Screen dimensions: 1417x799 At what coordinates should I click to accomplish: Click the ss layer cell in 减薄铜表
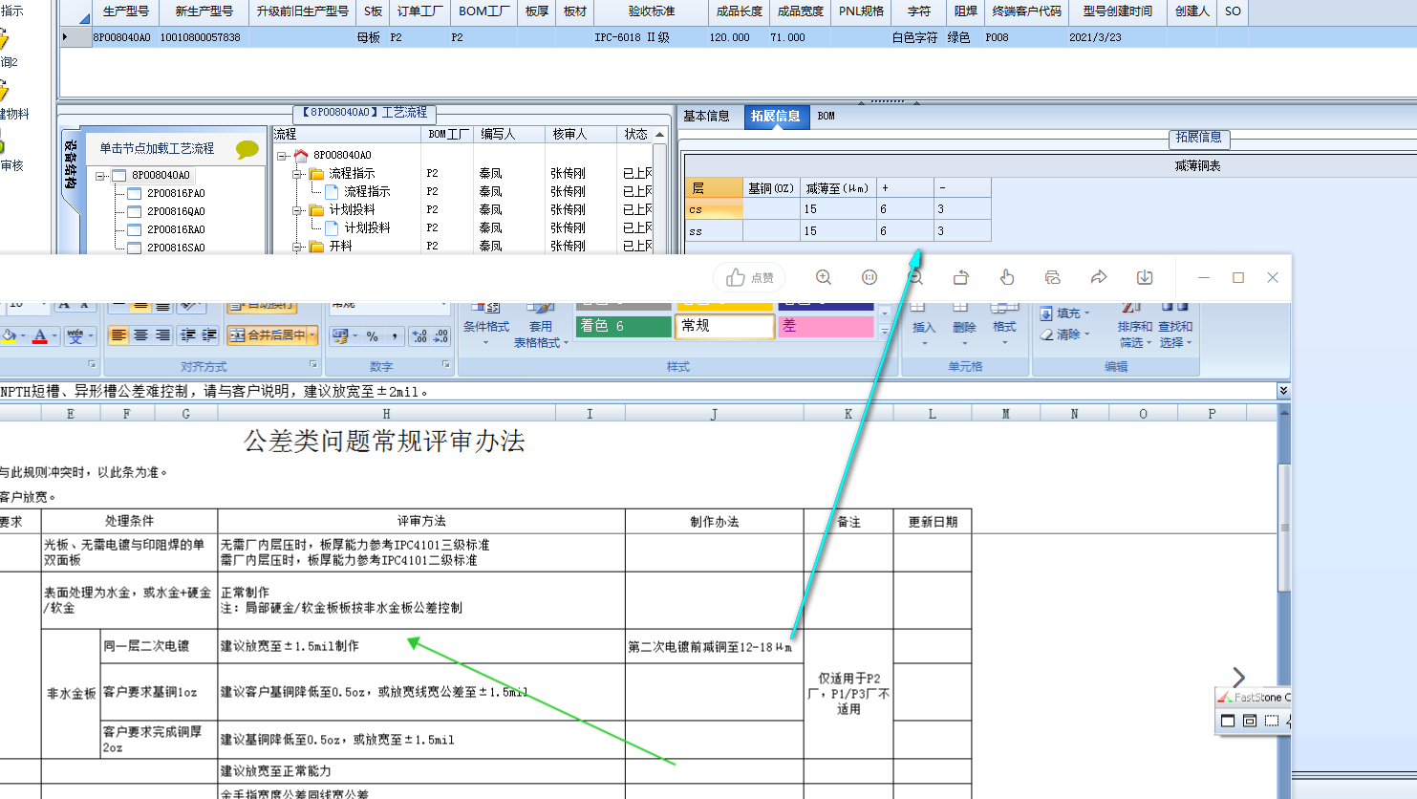(714, 231)
